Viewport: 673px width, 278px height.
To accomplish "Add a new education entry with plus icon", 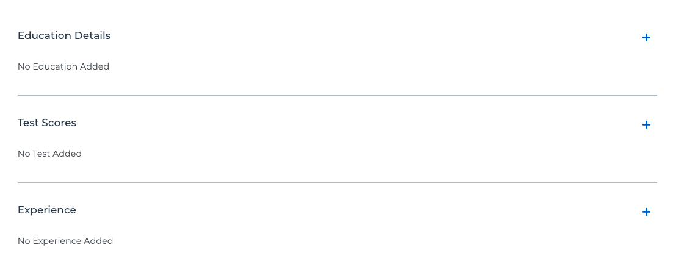I will (646, 38).
